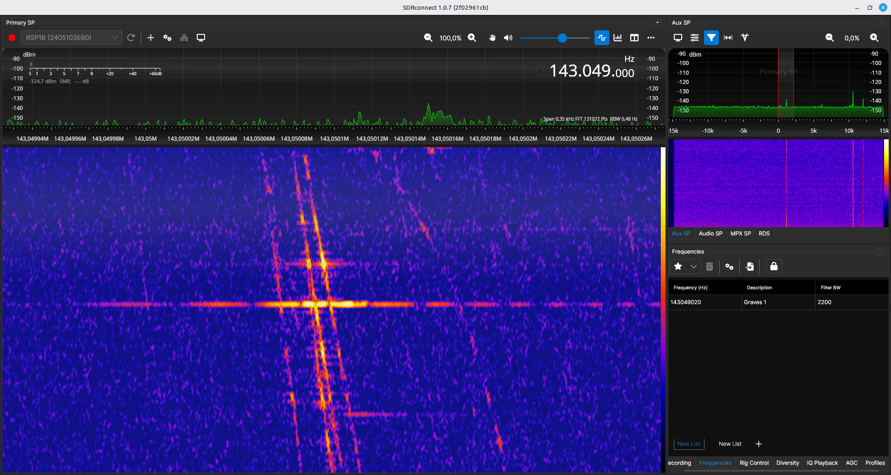Zoom in the Aux SP spectrum
The width and height of the screenshot is (891, 475).
pos(874,38)
